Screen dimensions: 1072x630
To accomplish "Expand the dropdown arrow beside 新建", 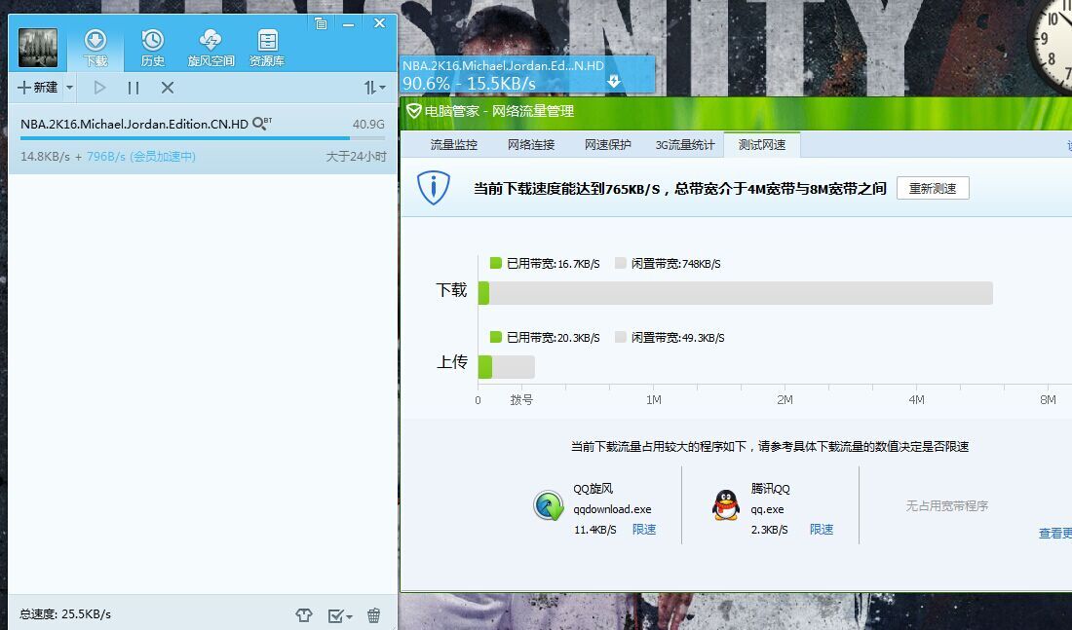I will (x=69, y=88).
